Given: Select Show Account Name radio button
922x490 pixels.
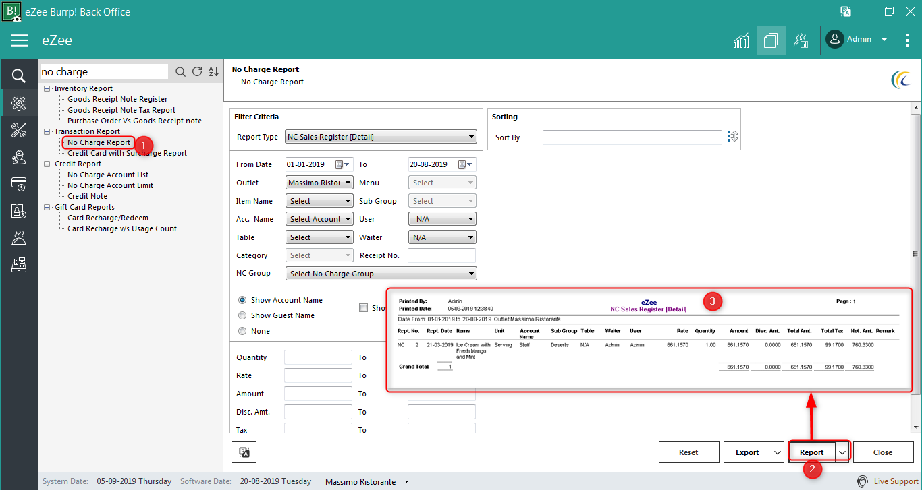Looking at the screenshot, I should (x=242, y=300).
